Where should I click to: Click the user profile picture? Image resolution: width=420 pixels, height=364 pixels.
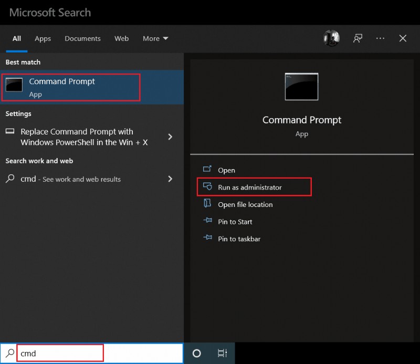(331, 38)
